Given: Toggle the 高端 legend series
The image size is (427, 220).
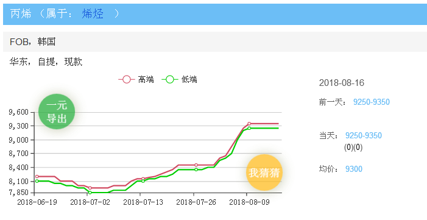Looking at the screenshot, I should (x=136, y=80).
